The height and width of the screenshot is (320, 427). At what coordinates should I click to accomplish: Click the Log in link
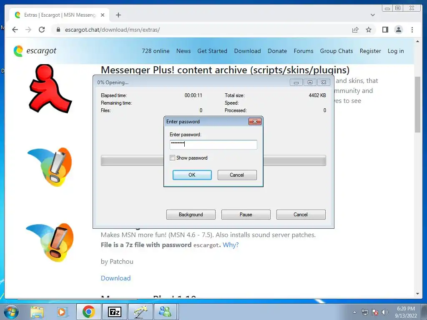point(396,51)
